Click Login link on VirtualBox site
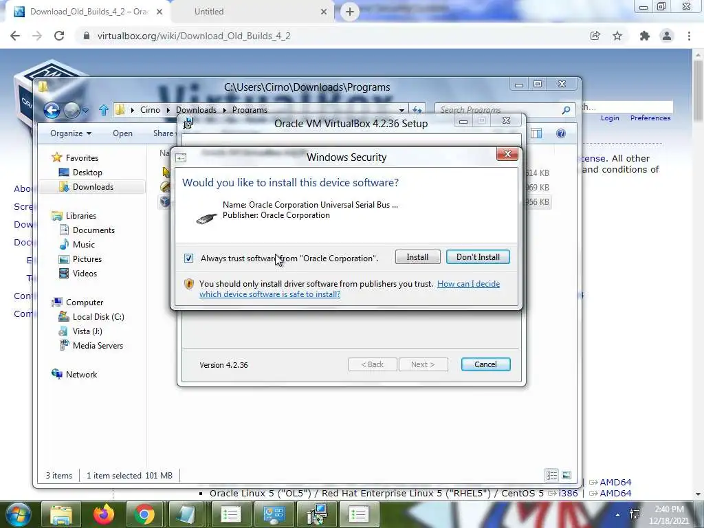 pyautogui.click(x=610, y=118)
